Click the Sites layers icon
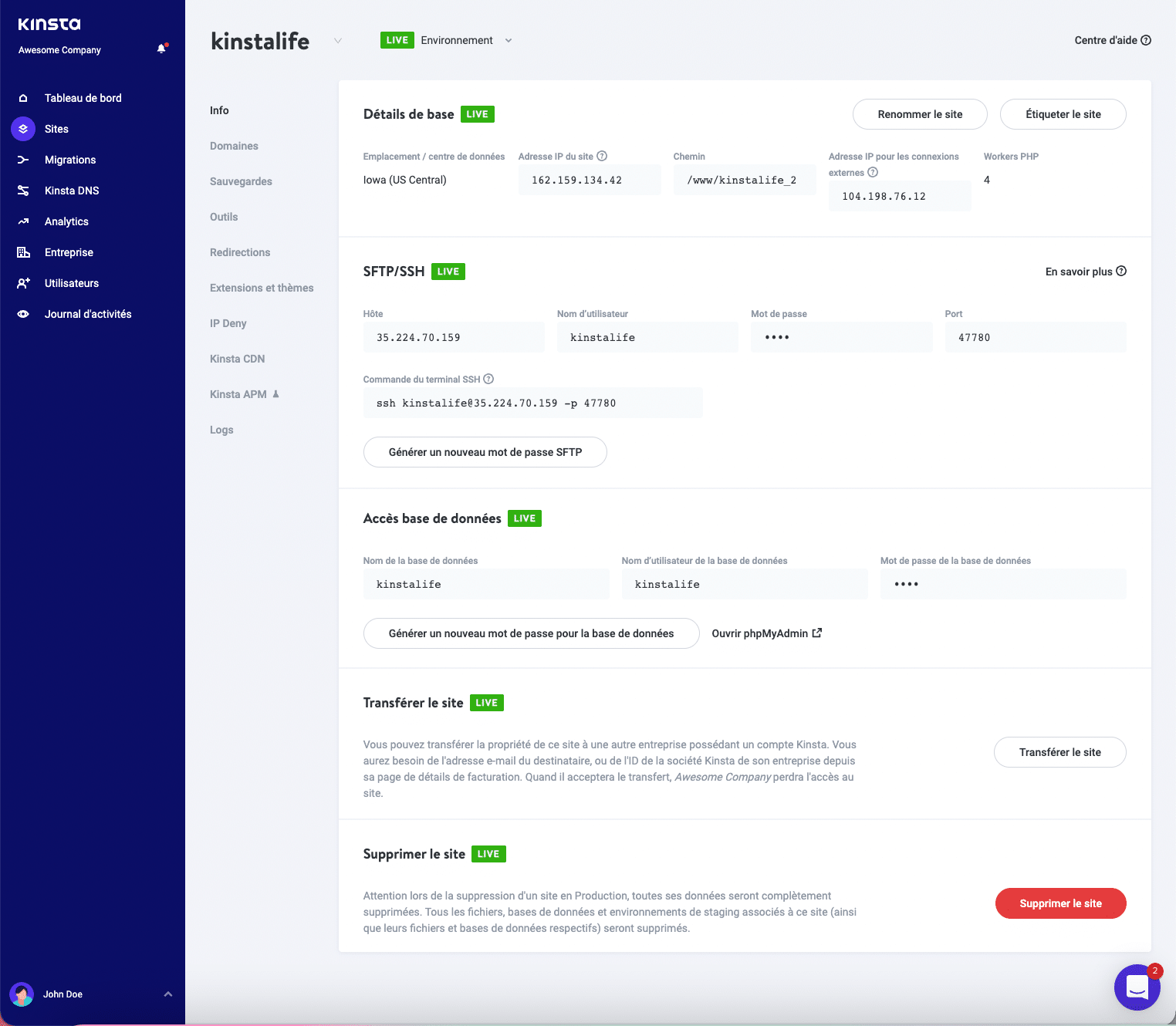The height and width of the screenshot is (1026, 1176). (23, 129)
